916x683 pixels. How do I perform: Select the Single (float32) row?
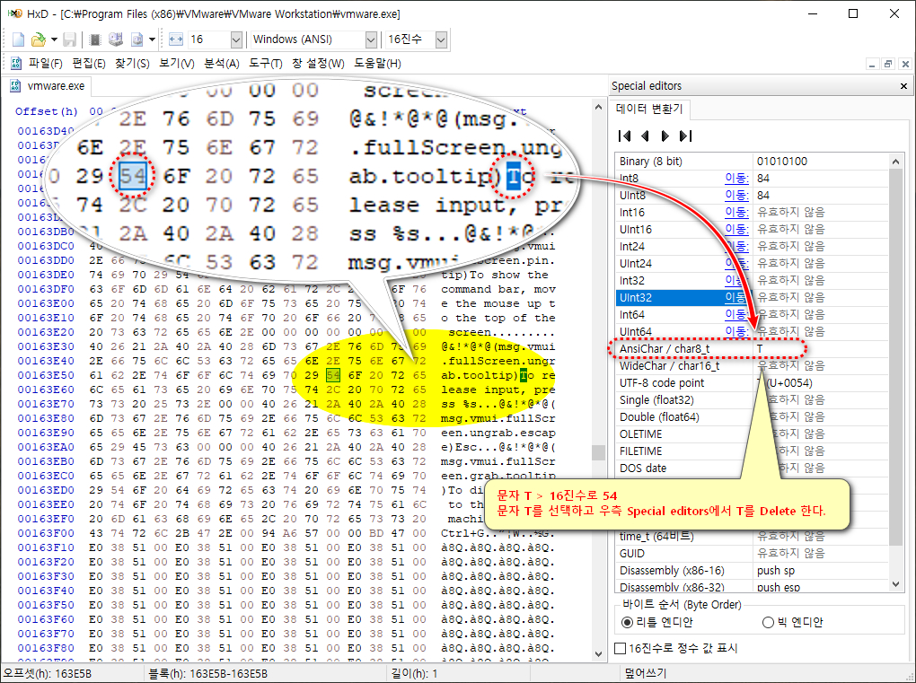click(752, 400)
